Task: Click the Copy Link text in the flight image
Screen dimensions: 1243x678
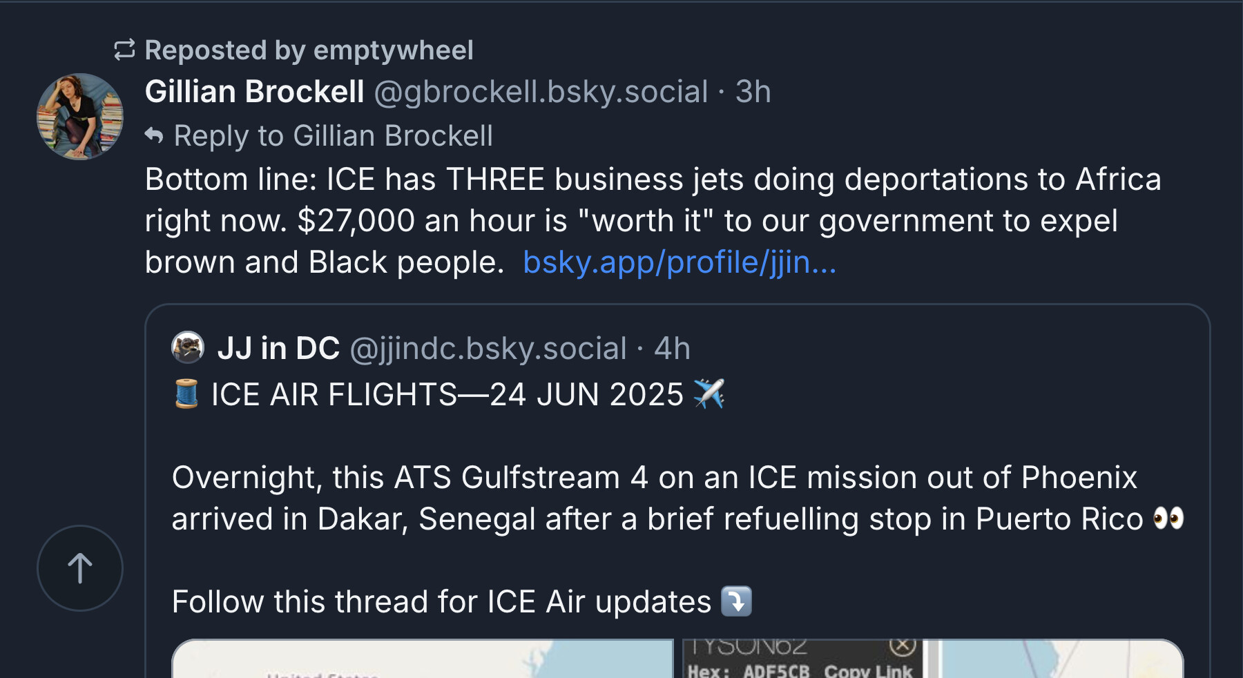Action: [868, 671]
